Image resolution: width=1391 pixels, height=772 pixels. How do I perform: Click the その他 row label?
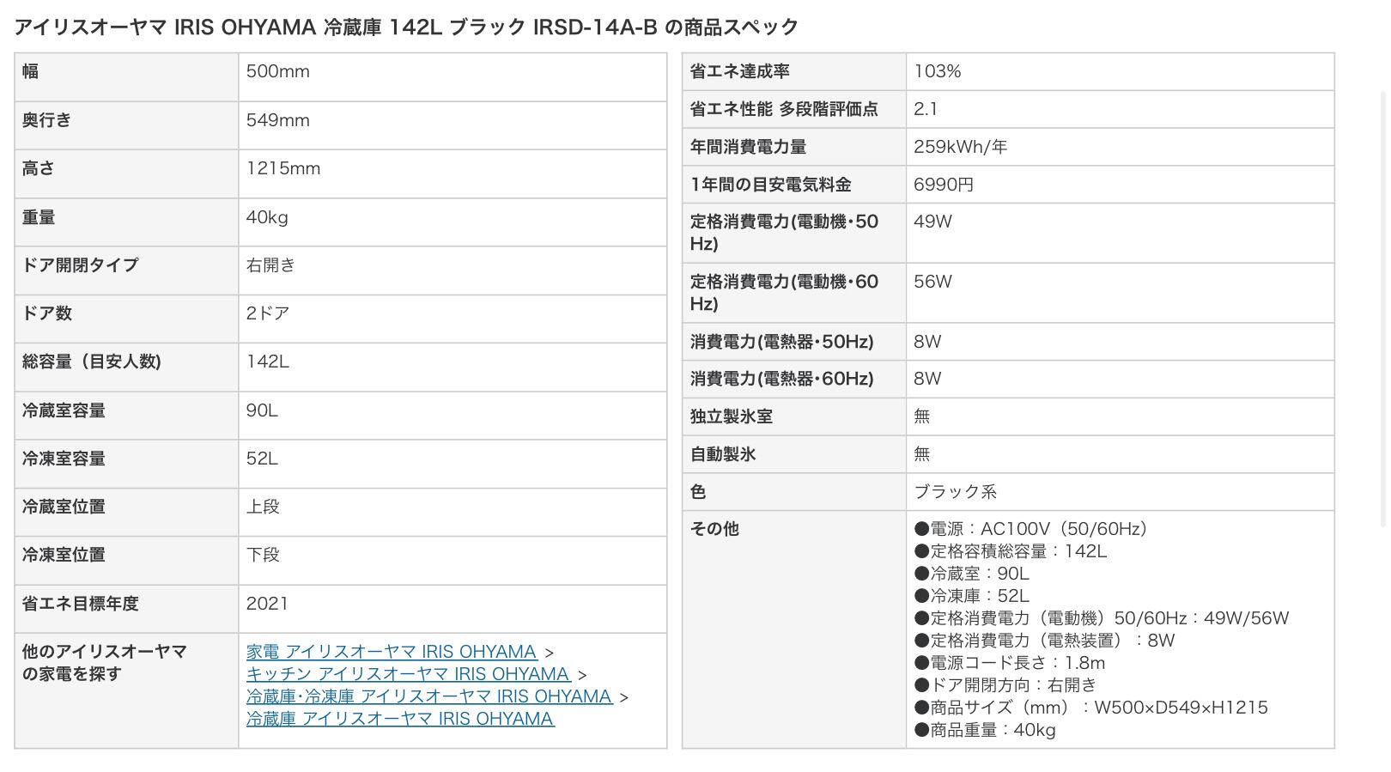pos(714,529)
